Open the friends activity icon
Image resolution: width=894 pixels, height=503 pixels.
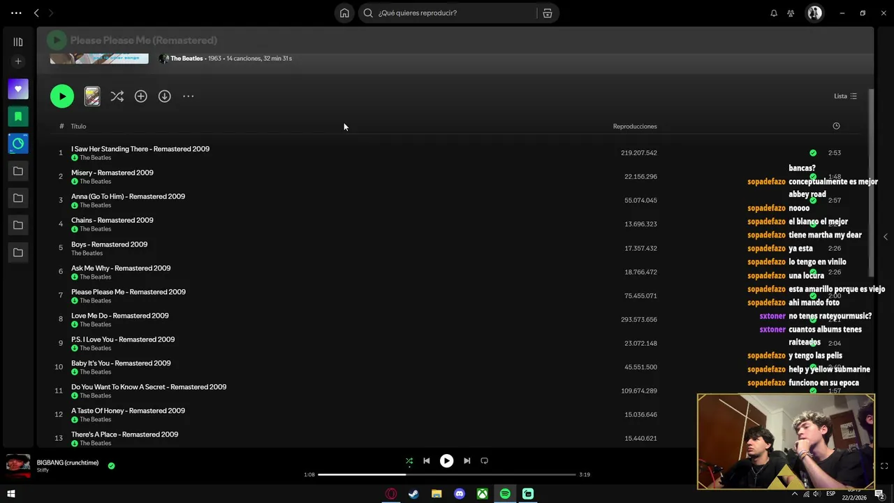tap(791, 13)
